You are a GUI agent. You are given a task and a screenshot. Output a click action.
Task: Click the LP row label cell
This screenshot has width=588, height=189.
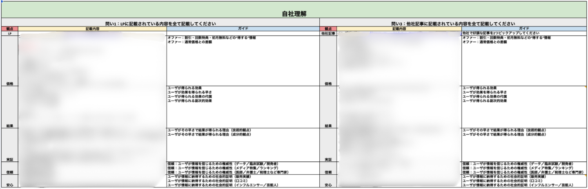pos(10,33)
